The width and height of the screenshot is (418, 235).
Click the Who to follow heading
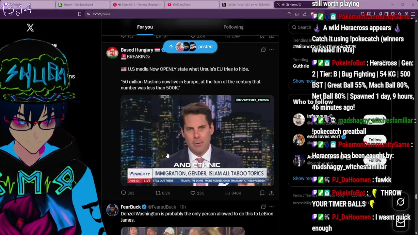pos(313,102)
